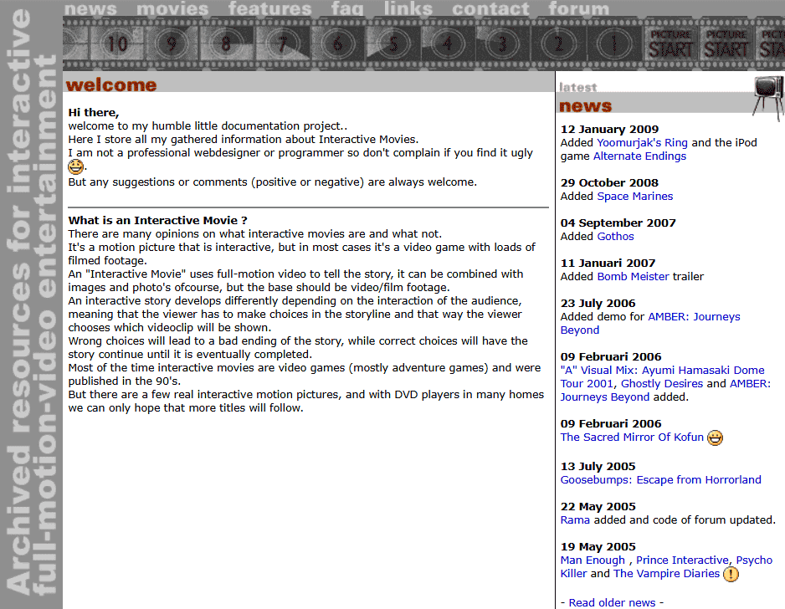Image resolution: width=785 pixels, height=609 pixels.
Task: Open the movies menu item
Action: pyautogui.click(x=172, y=9)
